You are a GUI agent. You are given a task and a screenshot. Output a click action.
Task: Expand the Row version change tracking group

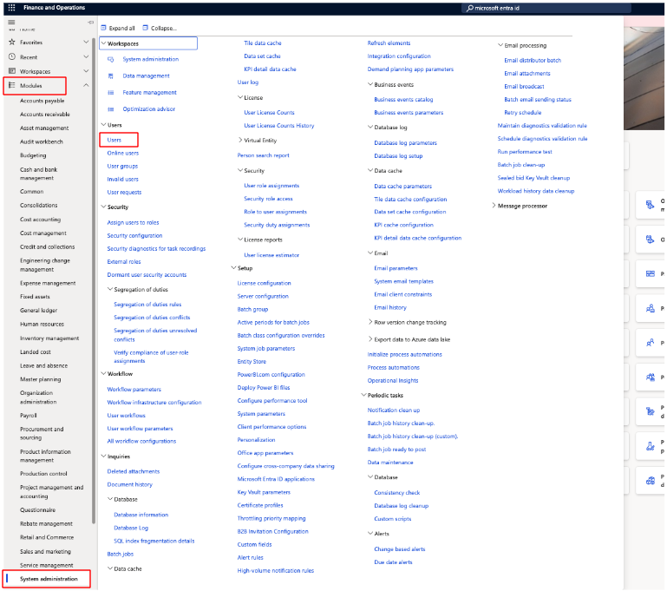370,322
